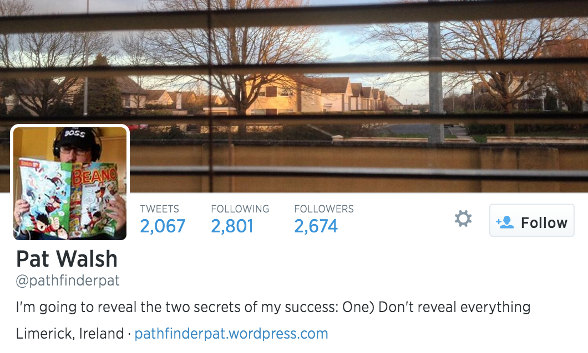Image resolution: width=588 pixels, height=353 pixels.
Task: Open Pat Walsh's profile picture
Action: pos(70,183)
